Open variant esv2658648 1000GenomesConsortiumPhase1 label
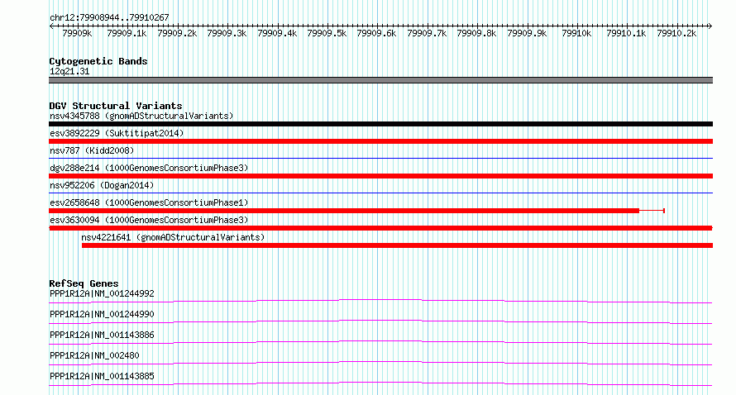This screenshot has height=395, width=736. point(149,202)
